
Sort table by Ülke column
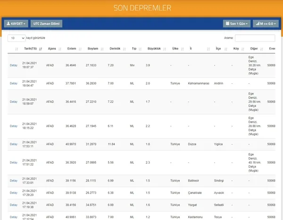182,49
